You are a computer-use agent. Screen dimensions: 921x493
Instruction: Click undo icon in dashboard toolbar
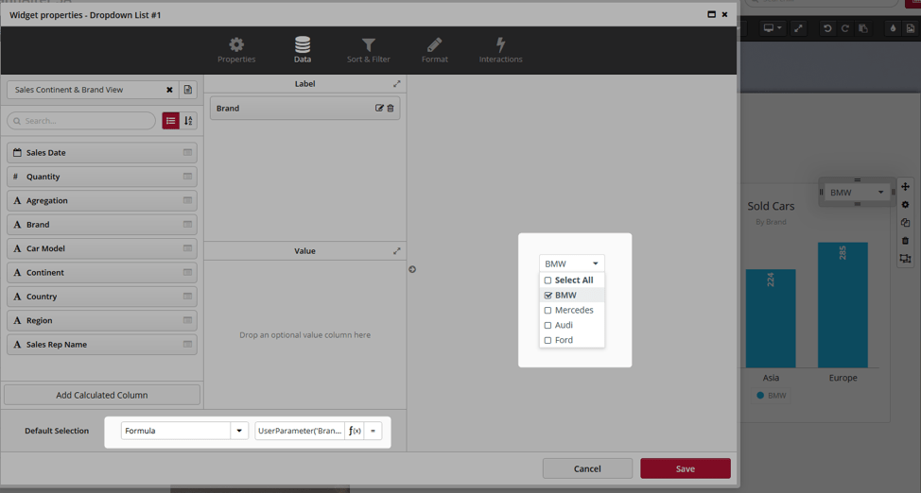coord(827,28)
